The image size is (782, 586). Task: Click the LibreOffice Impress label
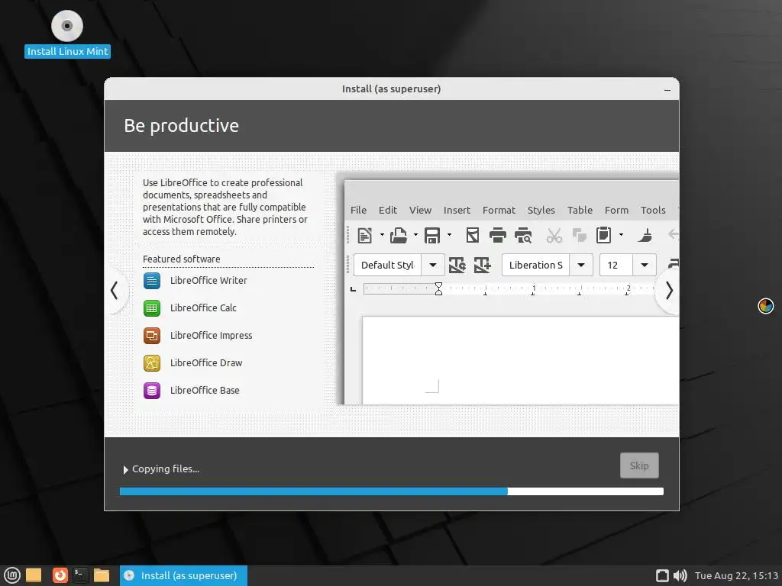[211, 336]
